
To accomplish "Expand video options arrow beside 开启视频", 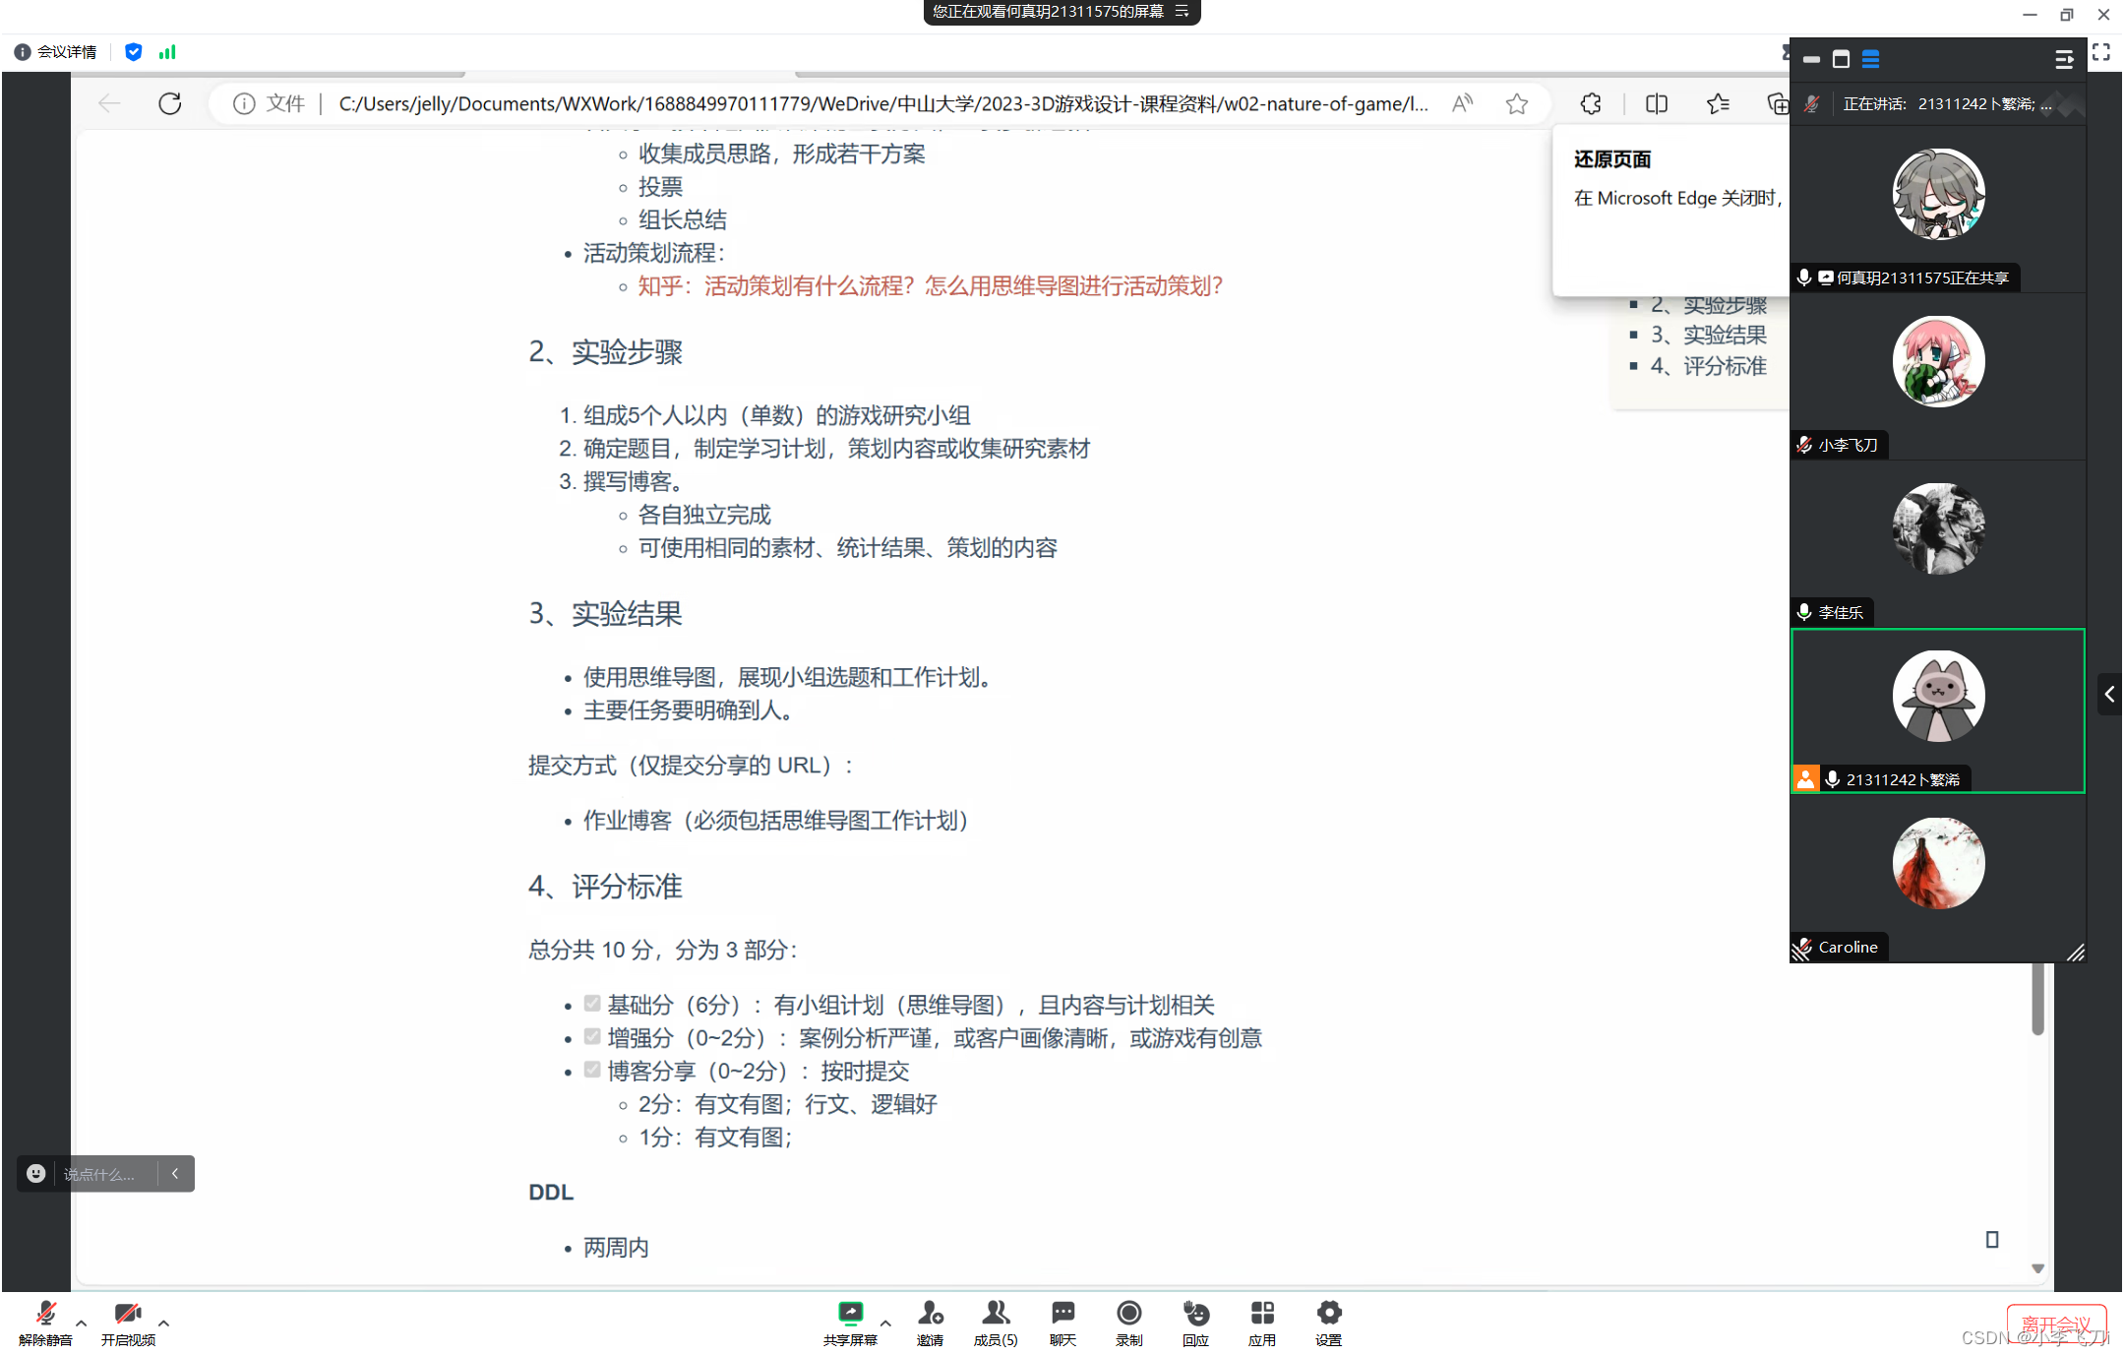I will click(164, 1324).
